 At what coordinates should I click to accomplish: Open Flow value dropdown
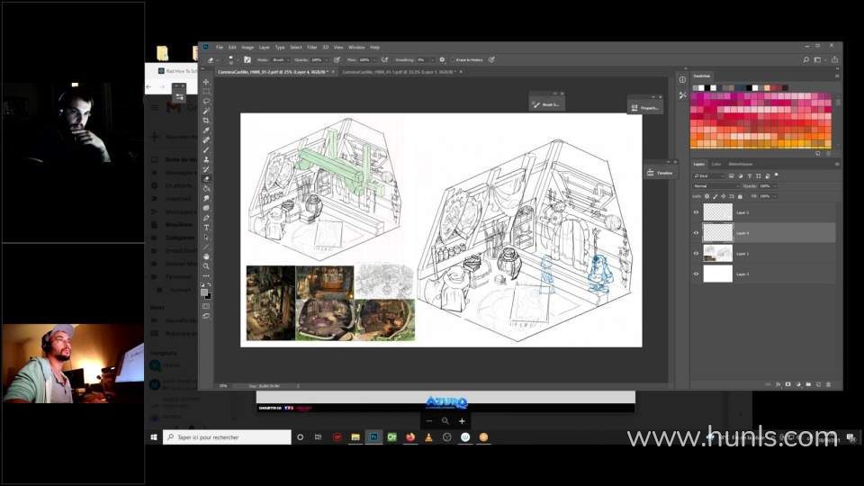pyautogui.click(x=374, y=60)
